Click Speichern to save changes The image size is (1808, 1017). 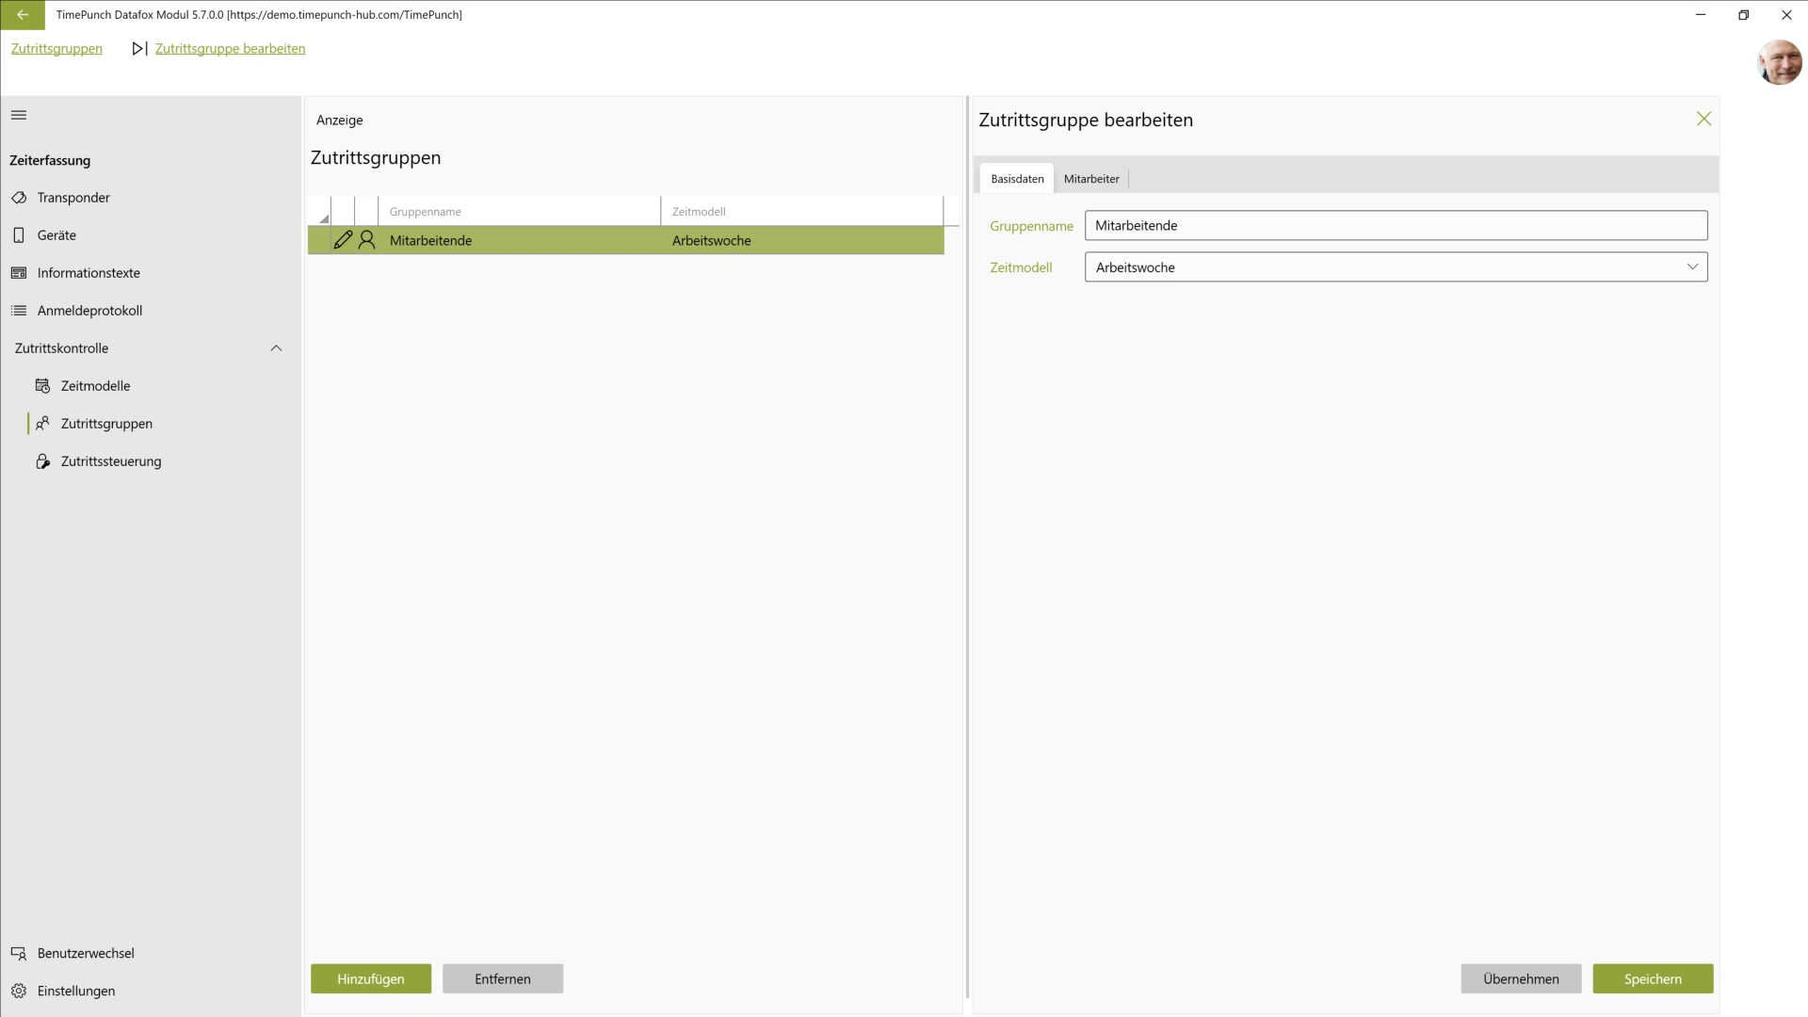coord(1653,978)
